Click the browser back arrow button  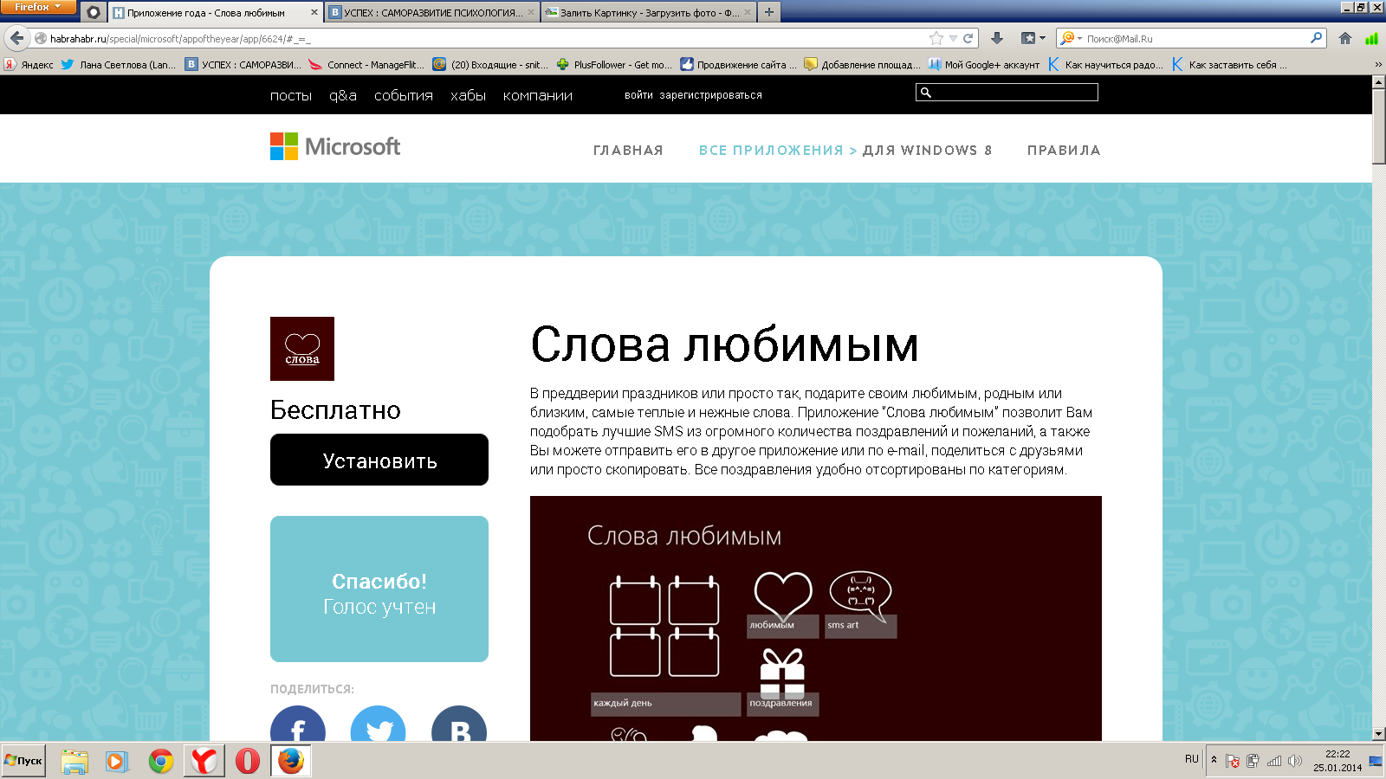pyautogui.click(x=16, y=38)
